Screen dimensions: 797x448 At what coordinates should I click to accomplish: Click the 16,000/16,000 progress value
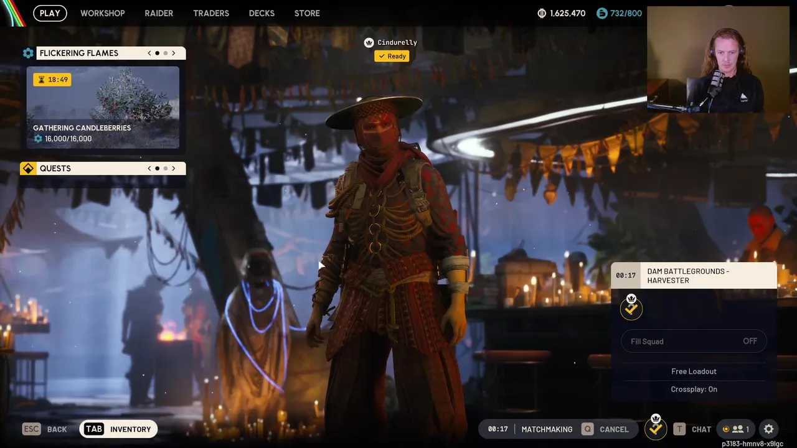point(68,139)
